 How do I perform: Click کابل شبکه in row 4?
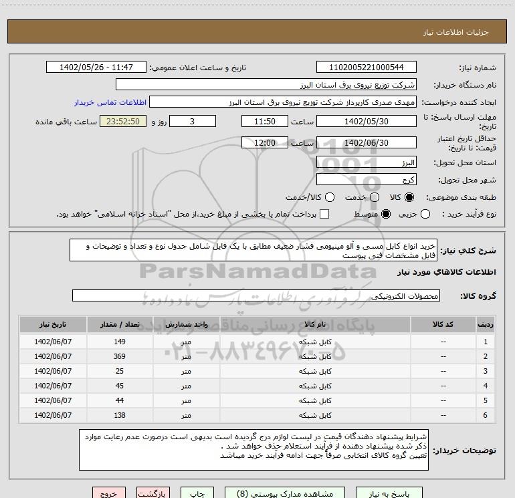[x=315, y=386]
